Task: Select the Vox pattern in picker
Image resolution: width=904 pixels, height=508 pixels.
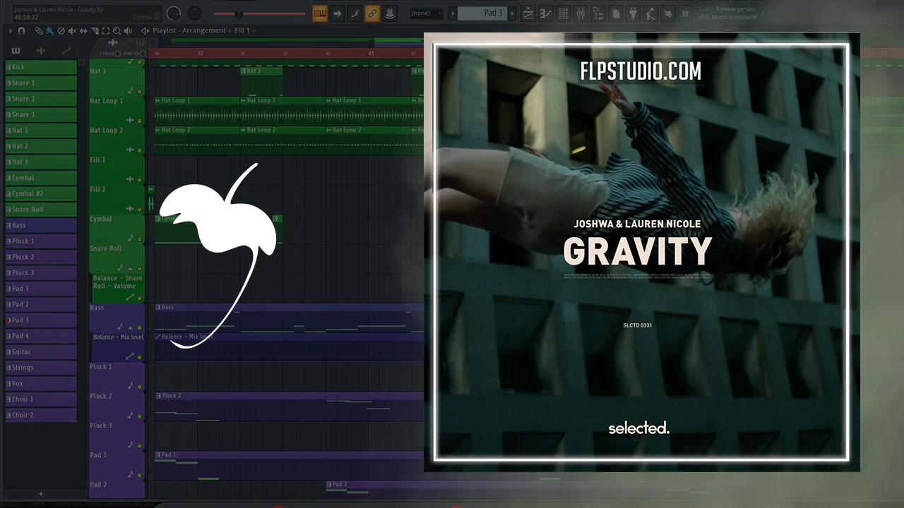Action: point(41,383)
